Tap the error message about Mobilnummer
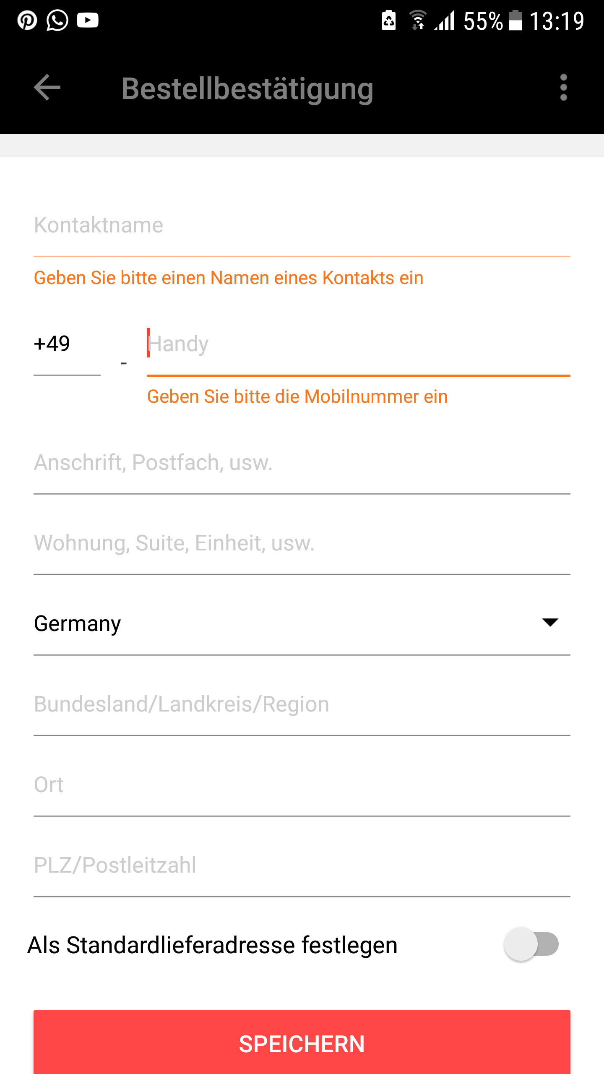 297,396
